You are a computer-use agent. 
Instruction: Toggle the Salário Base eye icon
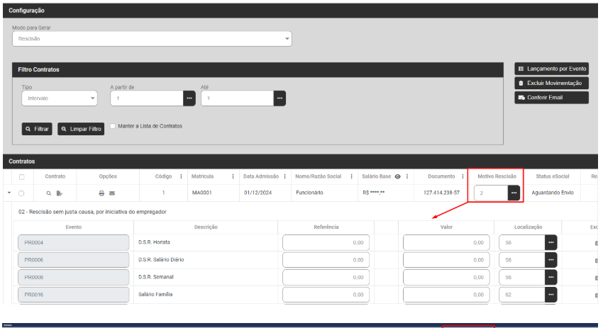(x=397, y=176)
